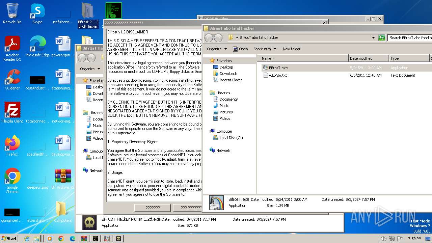Click right ??? ??????? button in disclaimer dialog
The height and width of the screenshot is (243, 432).
click(x=188, y=208)
